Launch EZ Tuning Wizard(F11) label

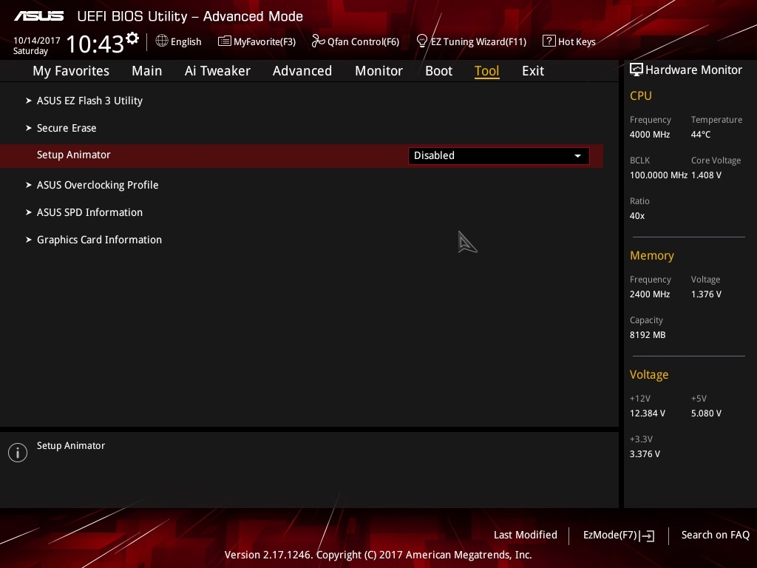(x=478, y=41)
